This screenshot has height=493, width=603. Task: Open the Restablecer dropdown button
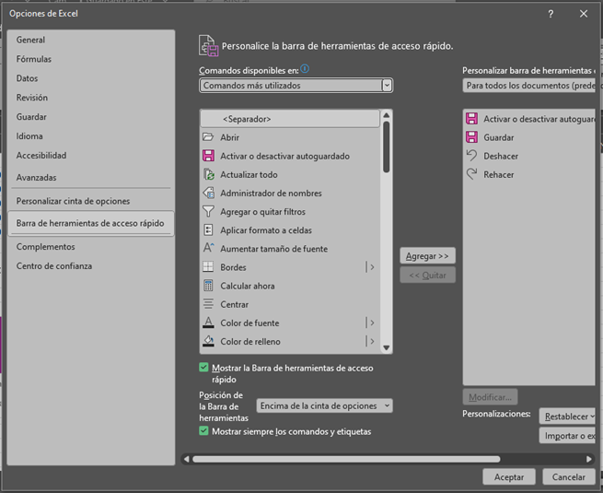tap(568, 417)
